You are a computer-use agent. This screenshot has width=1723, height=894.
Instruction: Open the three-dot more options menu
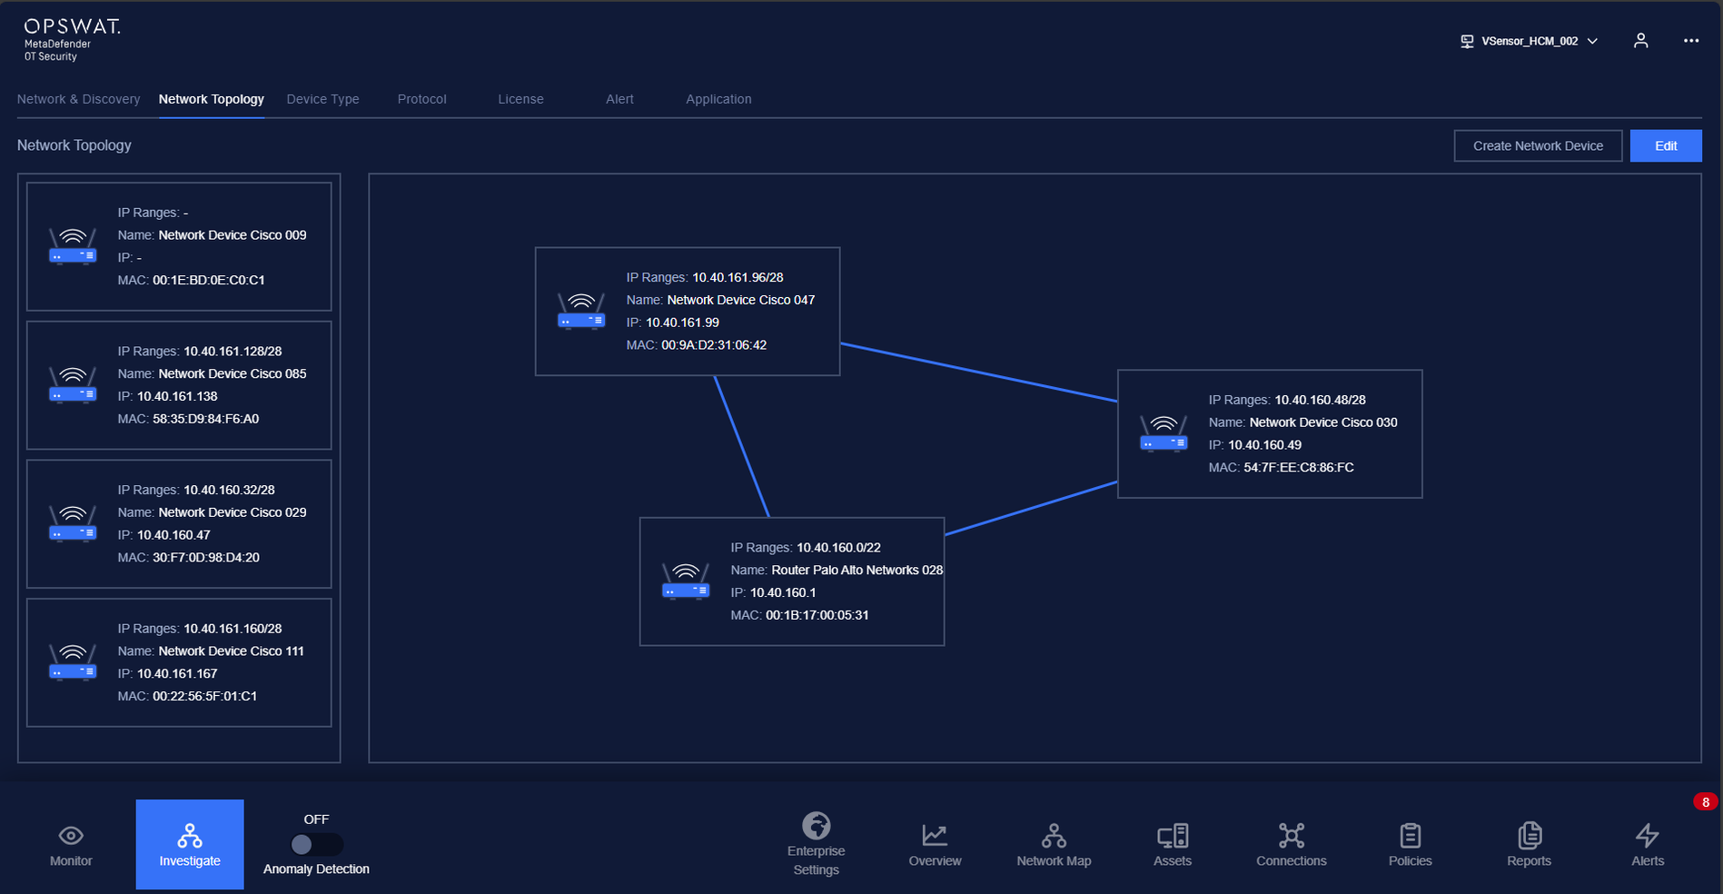[x=1690, y=41]
